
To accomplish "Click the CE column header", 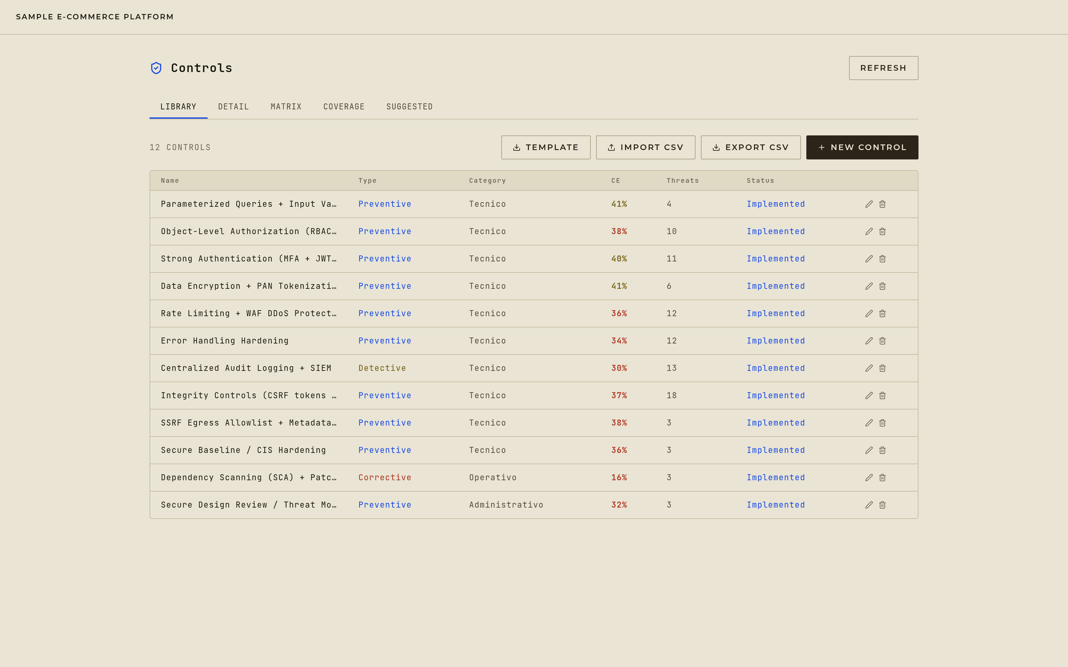I will (x=616, y=180).
